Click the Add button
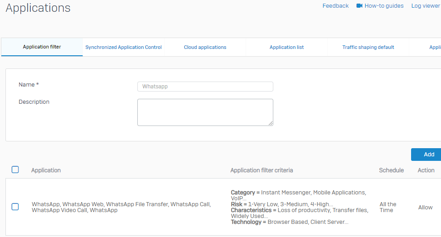Viewport: 441px width, 237px height. coord(426,155)
